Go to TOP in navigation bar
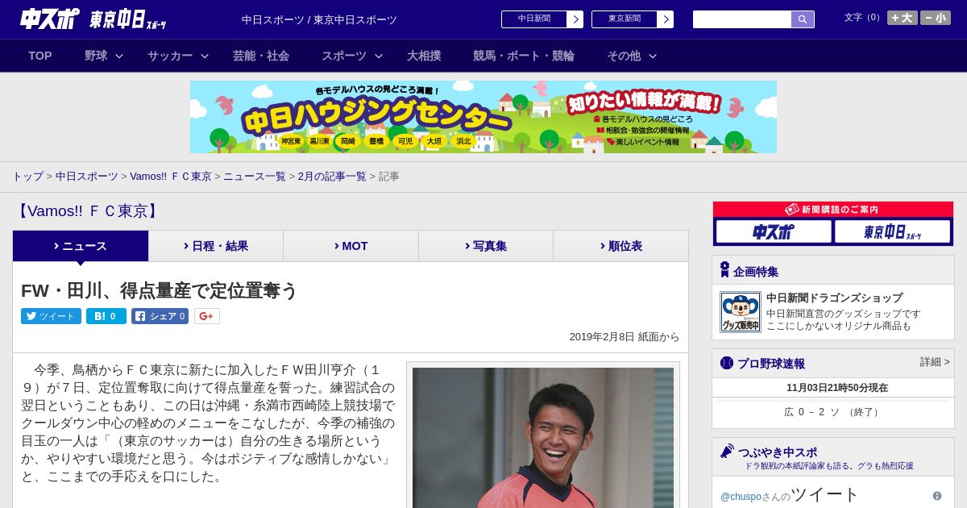 [40, 56]
